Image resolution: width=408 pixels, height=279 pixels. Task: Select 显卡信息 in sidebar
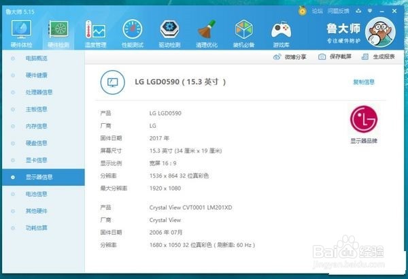[x=37, y=160]
